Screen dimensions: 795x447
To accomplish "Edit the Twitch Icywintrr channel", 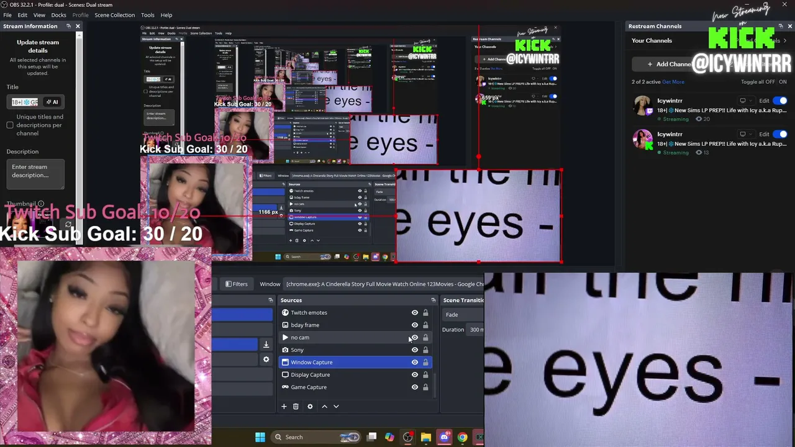I will click(764, 101).
